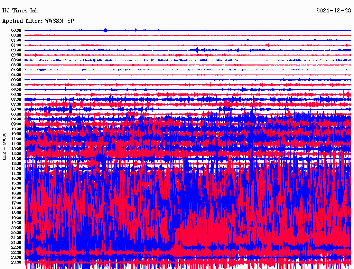Viewport: 354px width, 269px height.
Task: Click the 07:00 time label
Action: point(16,99)
